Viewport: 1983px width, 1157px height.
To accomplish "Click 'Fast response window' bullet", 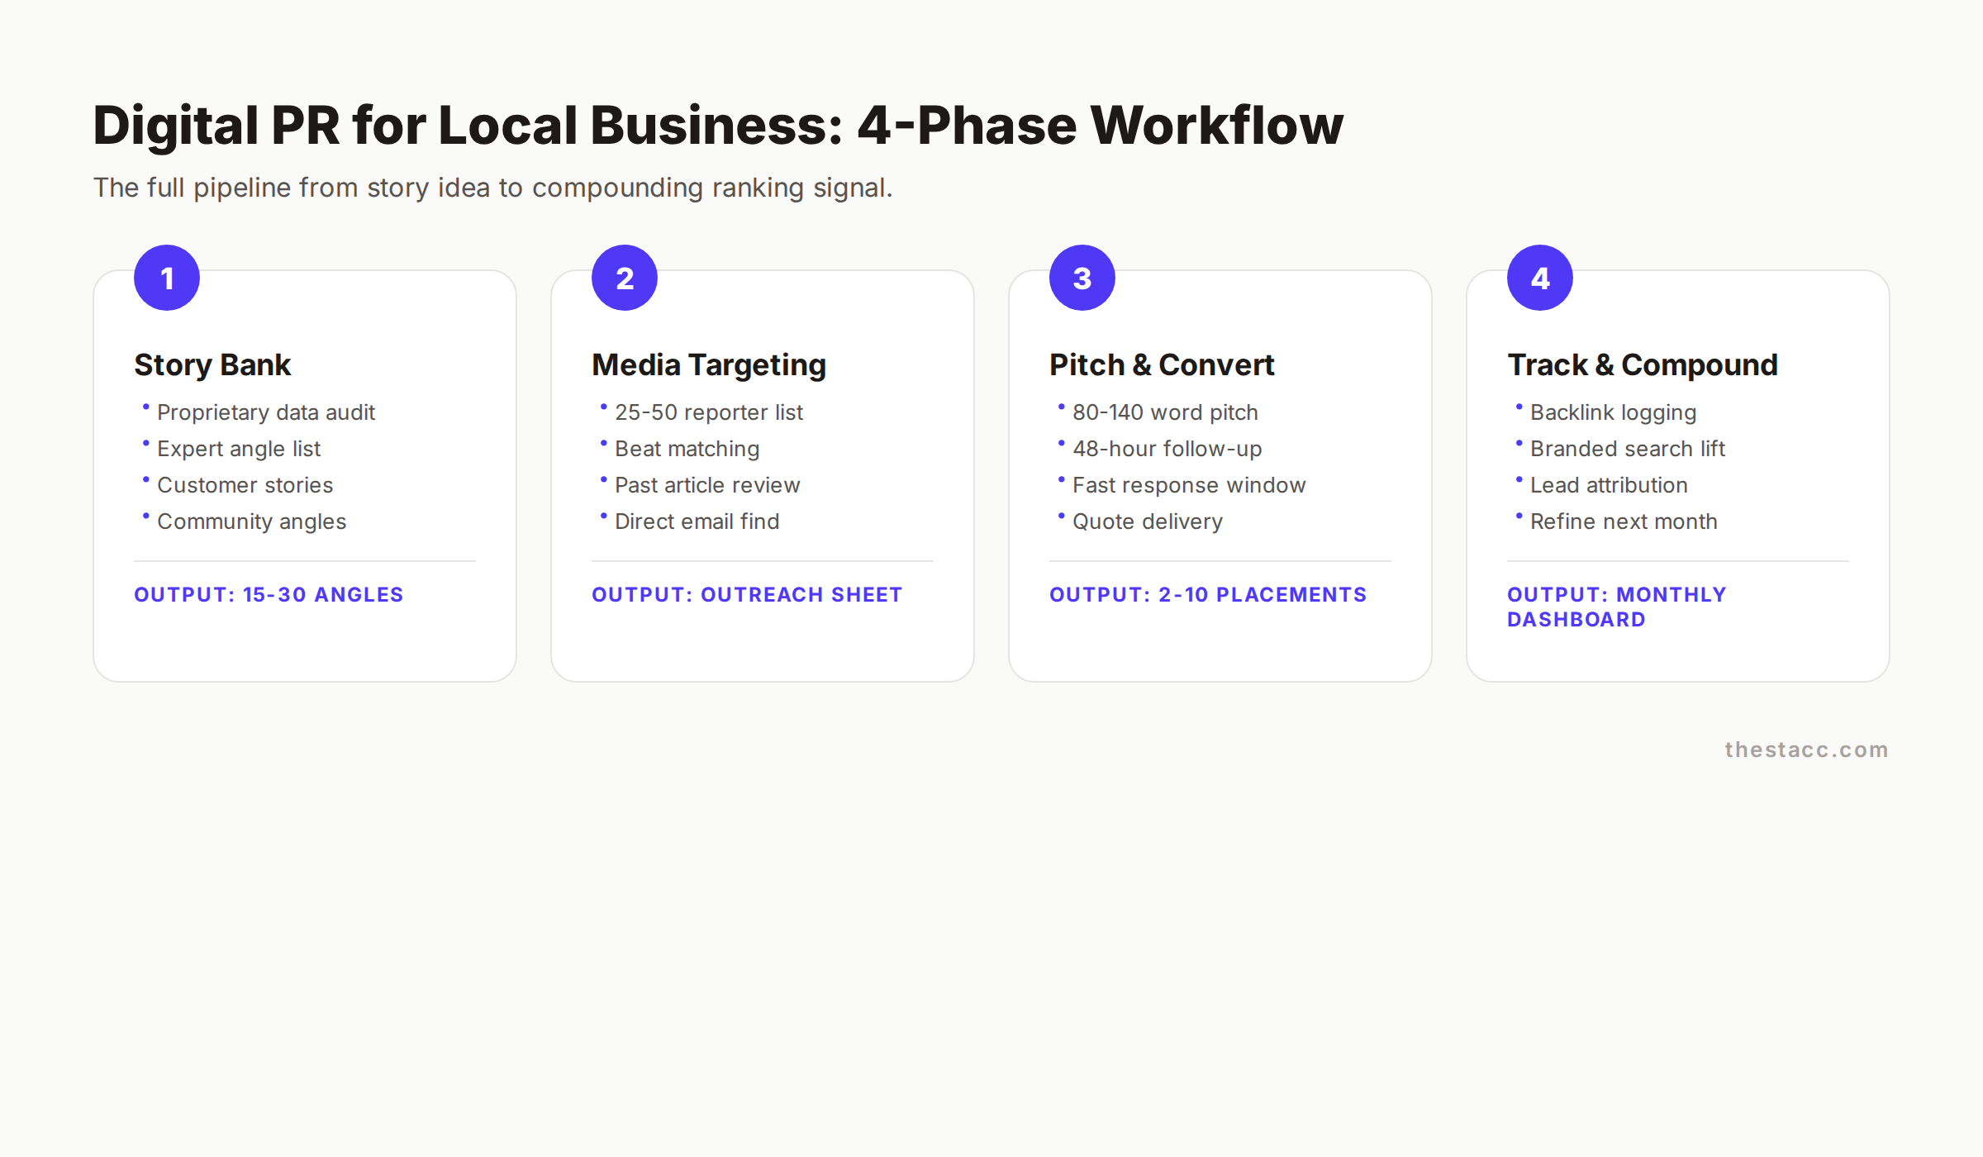I will point(1189,485).
